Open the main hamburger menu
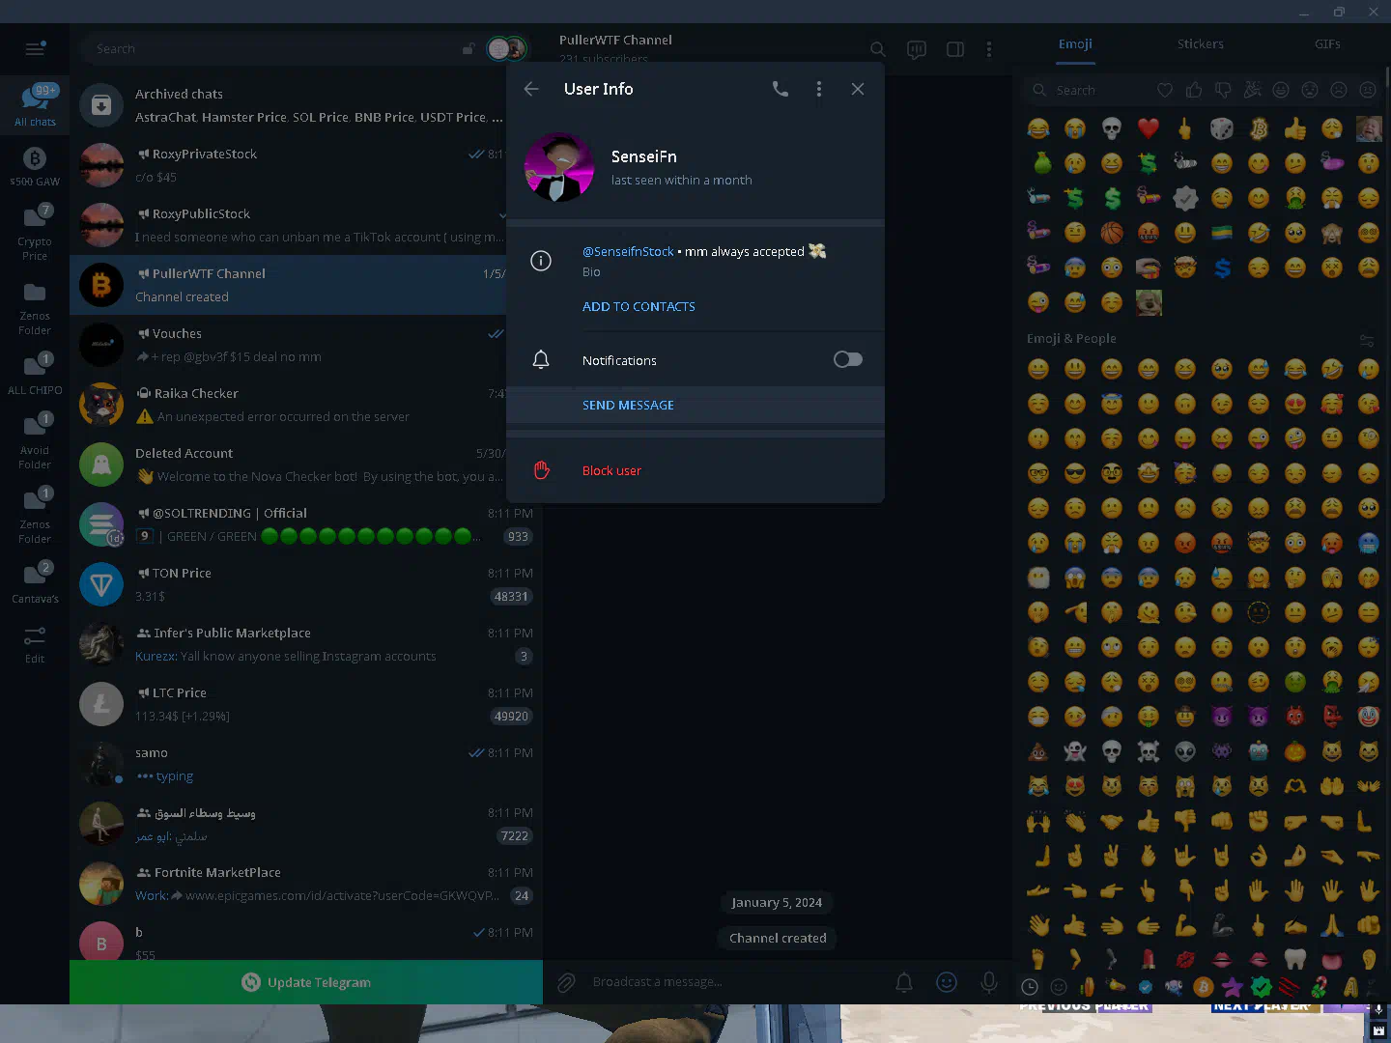The height and width of the screenshot is (1043, 1391). click(x=35, y=48)
